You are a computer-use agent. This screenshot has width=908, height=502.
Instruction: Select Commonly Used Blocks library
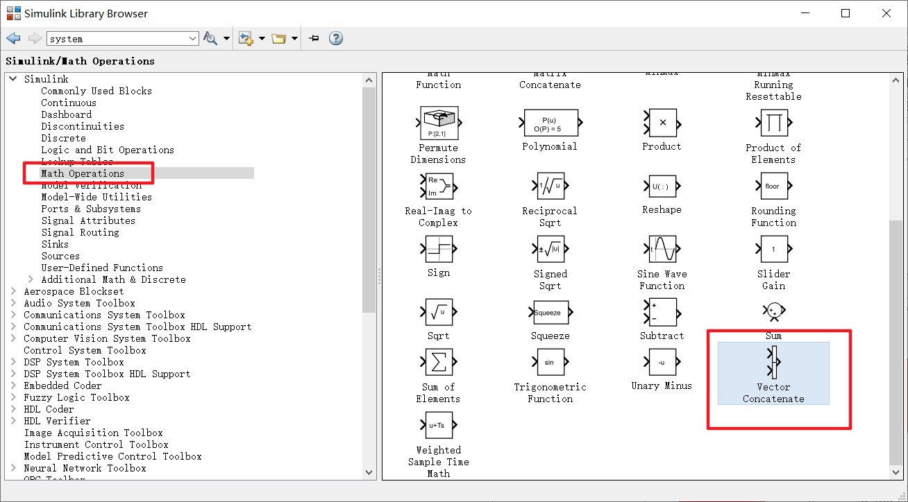coord(96,91)
